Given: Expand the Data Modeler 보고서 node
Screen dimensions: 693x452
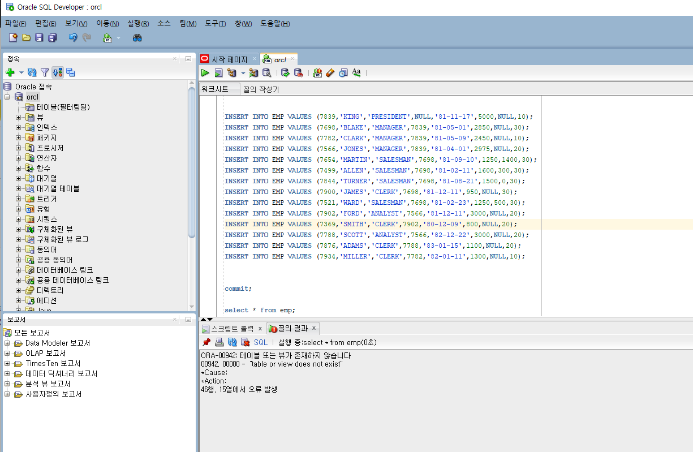Looking at the screenshot, I should (x=7, y=343).
